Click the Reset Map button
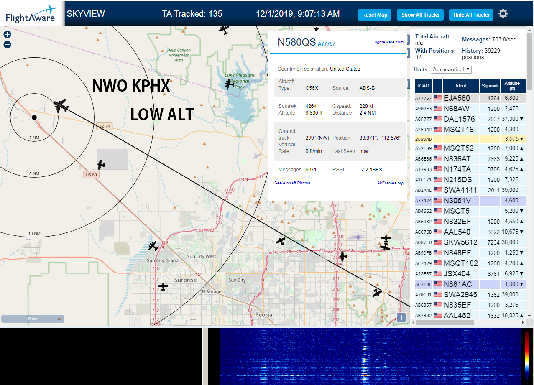 (x=375, y=15)
